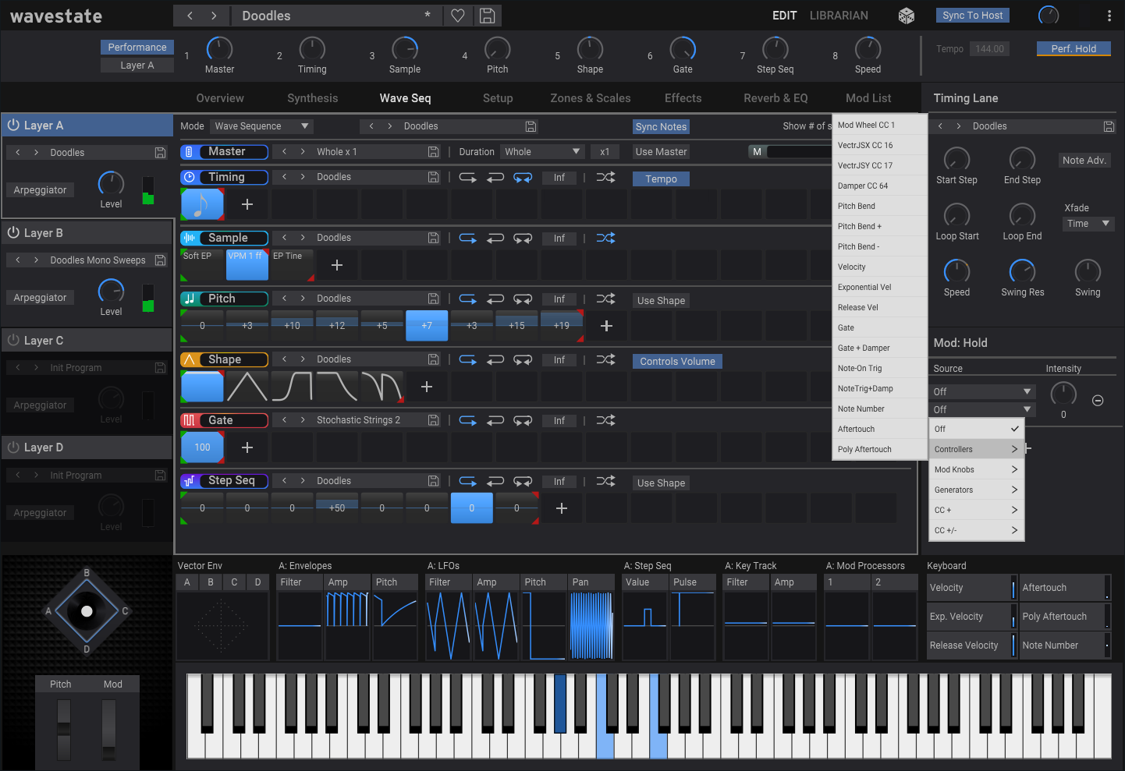The width and height of the screenshot is (1125, 771).
Task: Click Use Shape on the Pitch lane
Action: (x=661, y=301)
